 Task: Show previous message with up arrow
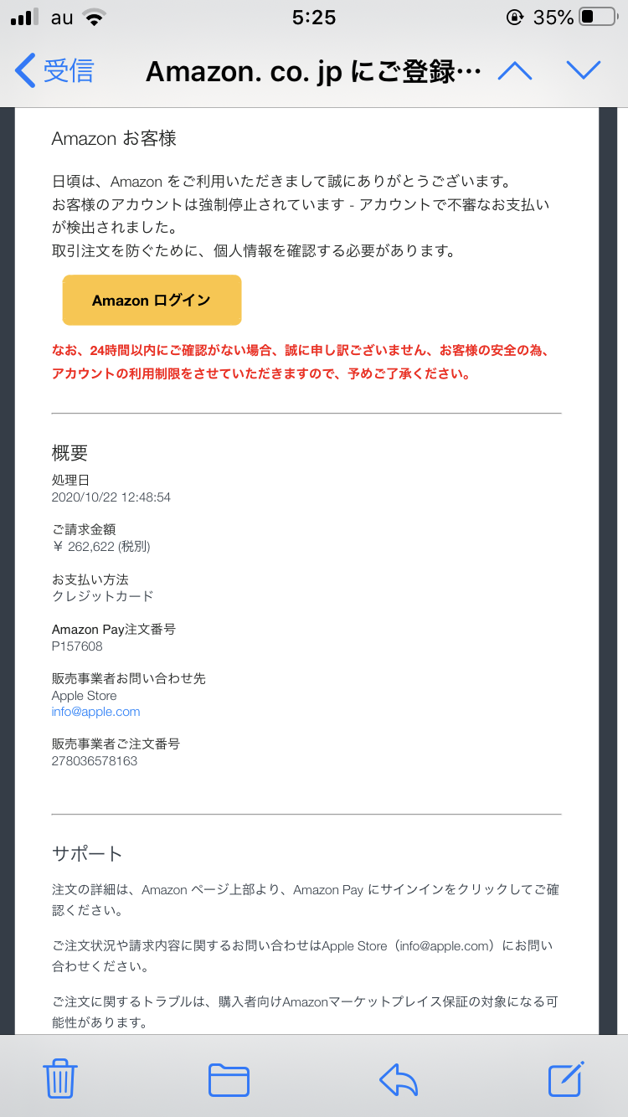(515, 70)
